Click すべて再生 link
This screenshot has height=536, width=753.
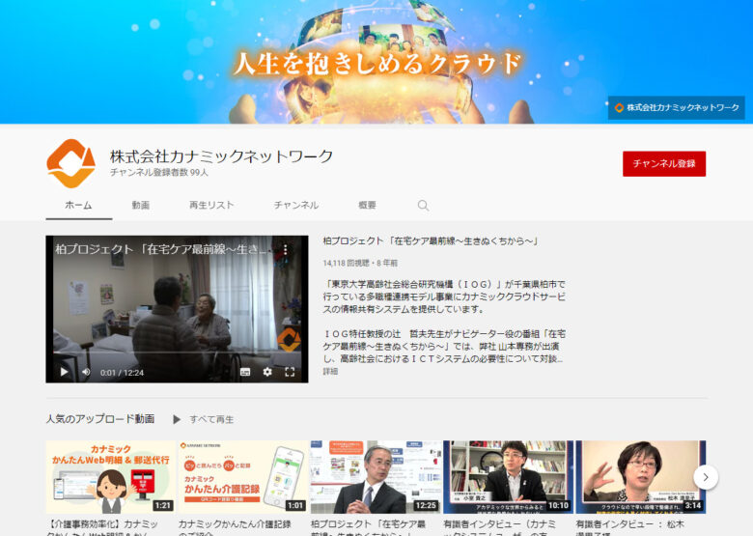click(211, 419)
